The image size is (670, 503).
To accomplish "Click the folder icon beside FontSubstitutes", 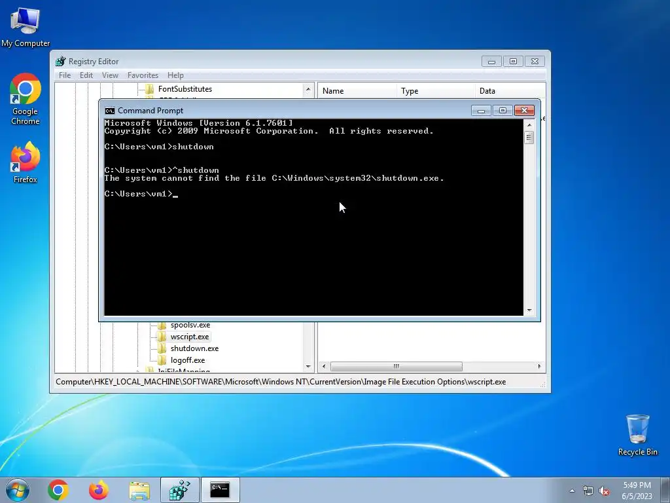I will (x=150, y=89).
